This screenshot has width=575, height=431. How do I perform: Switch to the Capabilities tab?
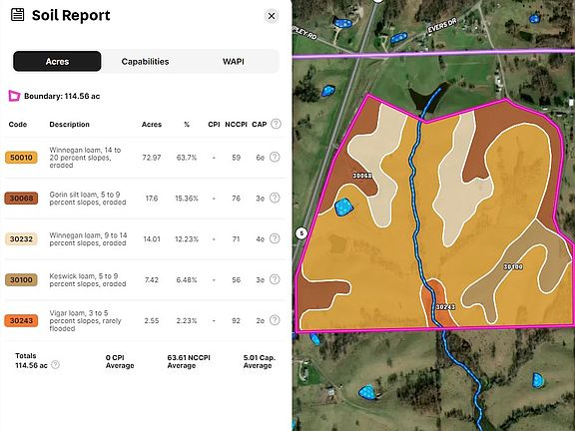[x=145, y=61]
